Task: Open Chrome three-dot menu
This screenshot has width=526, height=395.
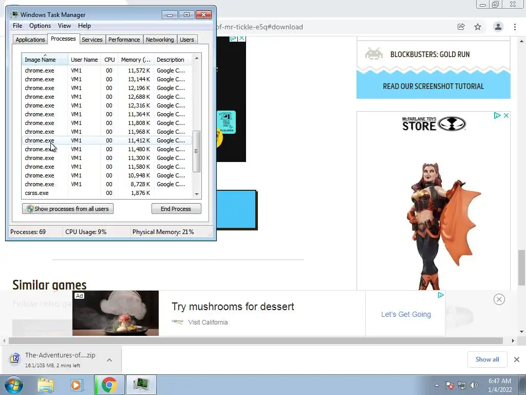Action: click(x=515, y=27)
